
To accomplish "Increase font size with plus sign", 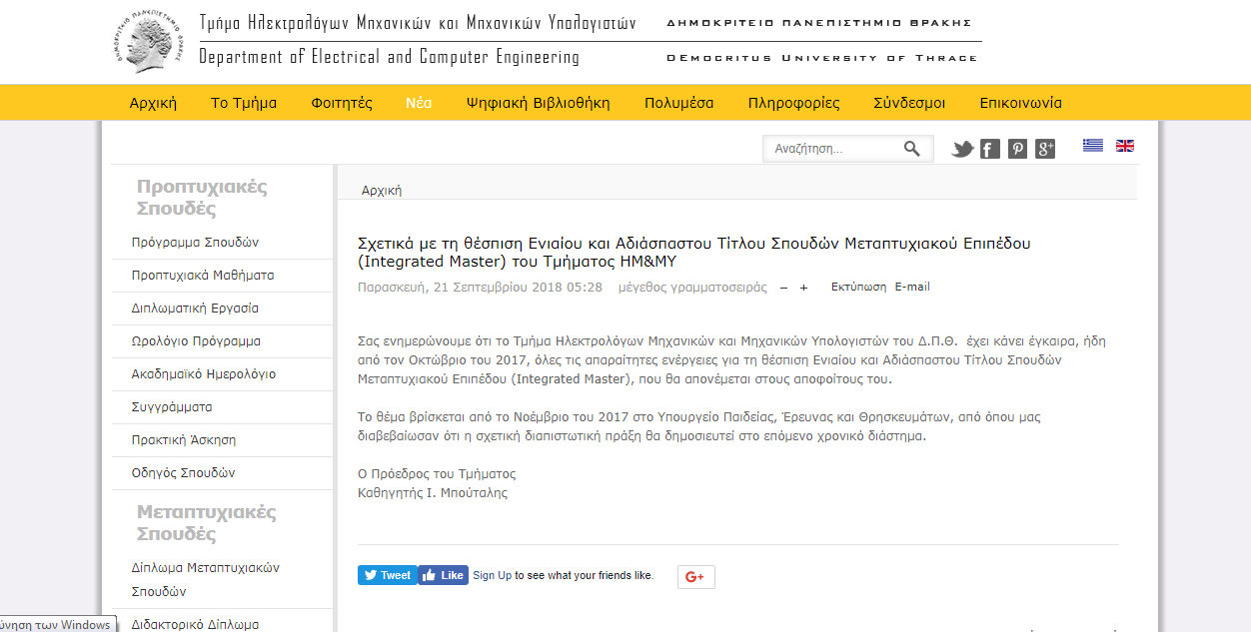I will (x=803, y=288).
